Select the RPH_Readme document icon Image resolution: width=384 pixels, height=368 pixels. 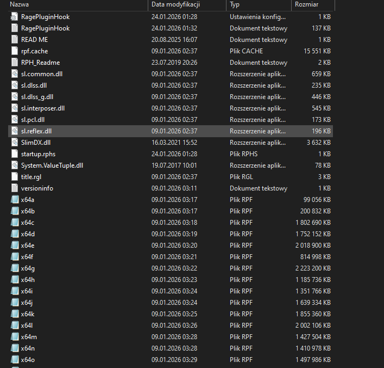click(15, 63)
